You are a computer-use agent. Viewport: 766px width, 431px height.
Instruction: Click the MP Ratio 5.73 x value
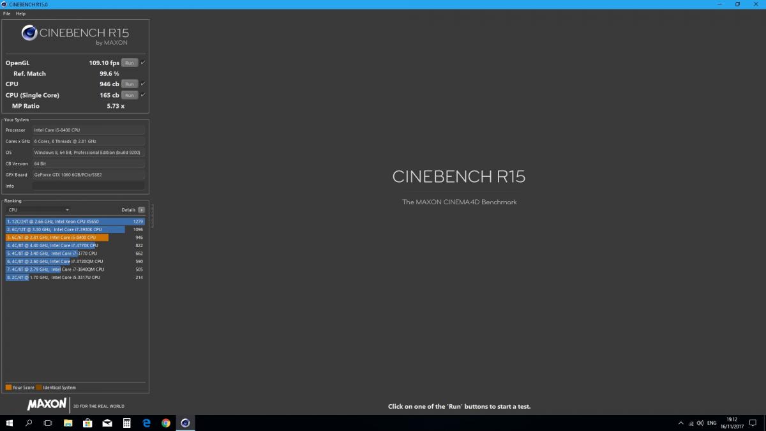[116, 106]
